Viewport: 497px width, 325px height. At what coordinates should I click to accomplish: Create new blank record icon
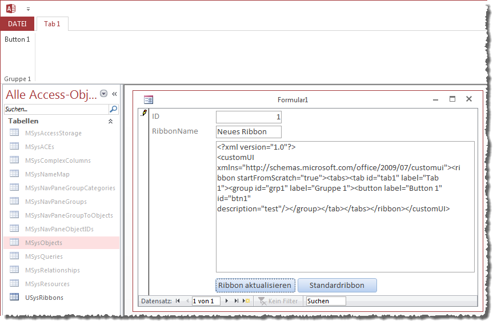(x=247, y=301)
